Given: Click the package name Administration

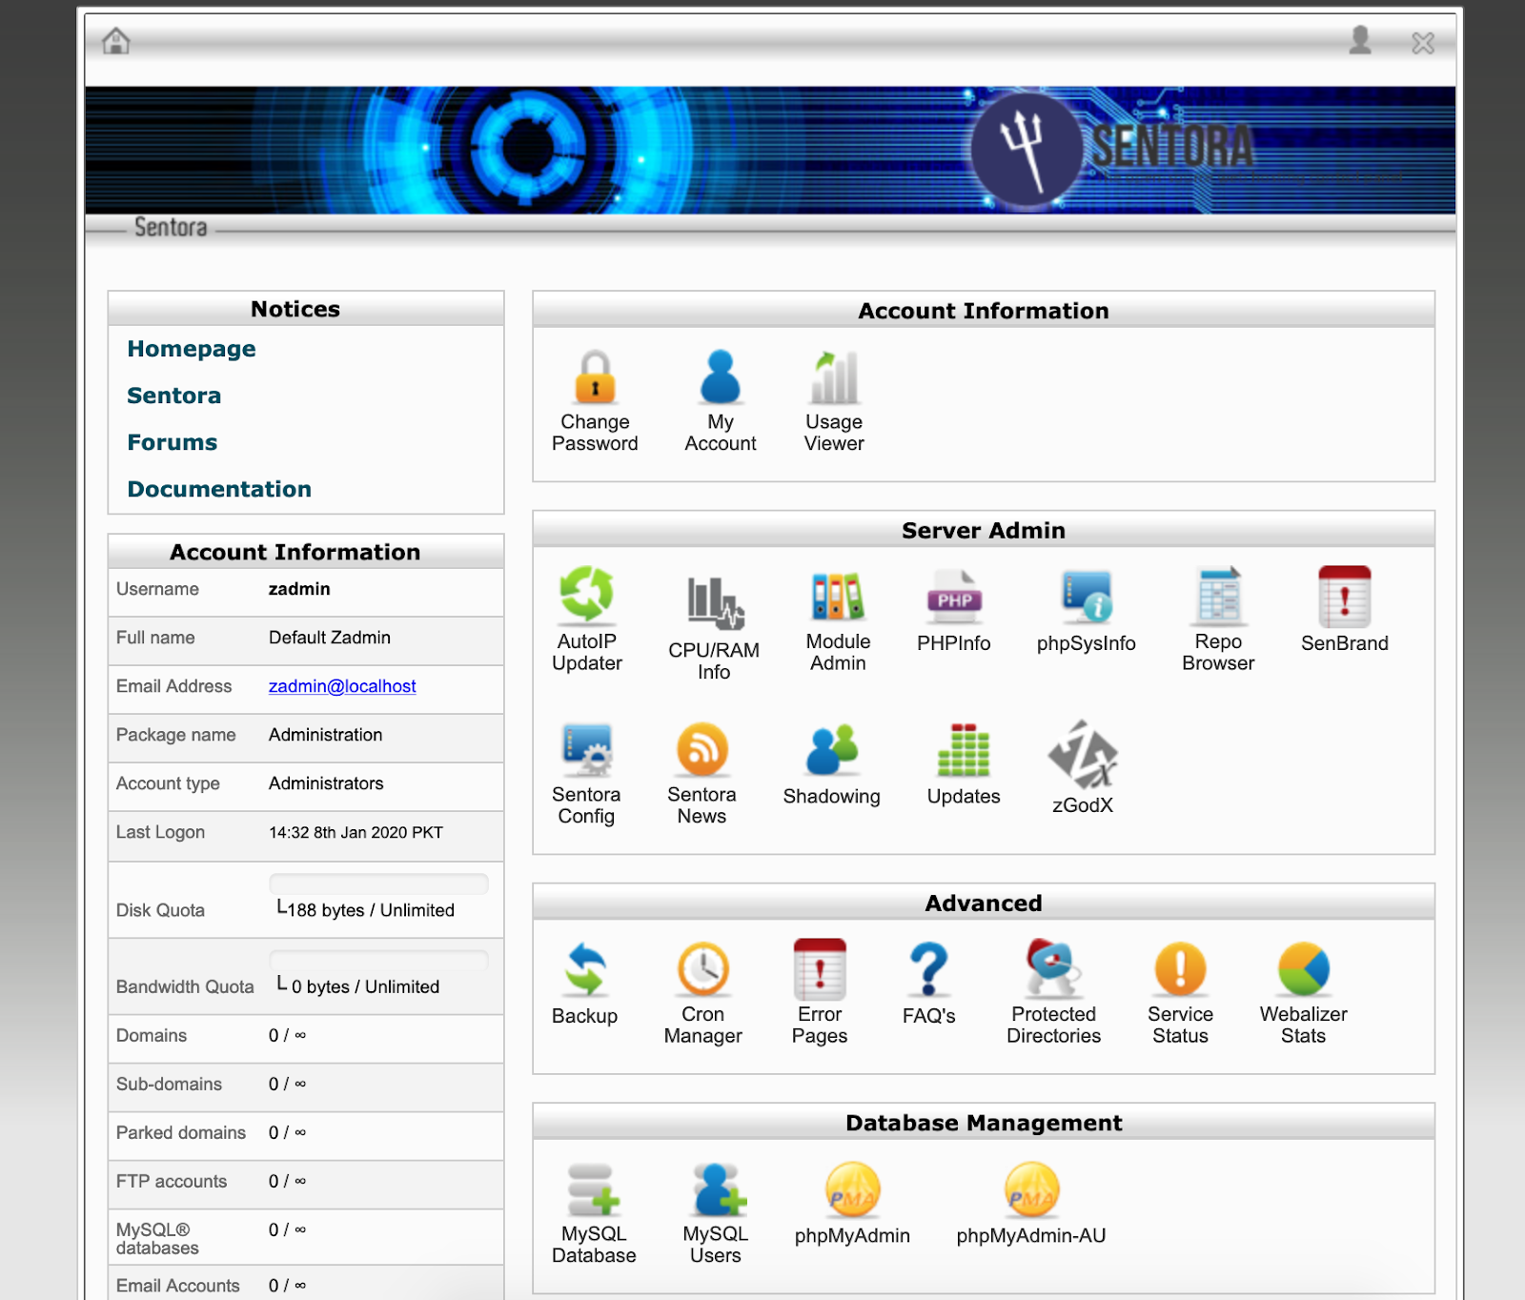Looking at the screenshot, I should click(x=326, y=735).
